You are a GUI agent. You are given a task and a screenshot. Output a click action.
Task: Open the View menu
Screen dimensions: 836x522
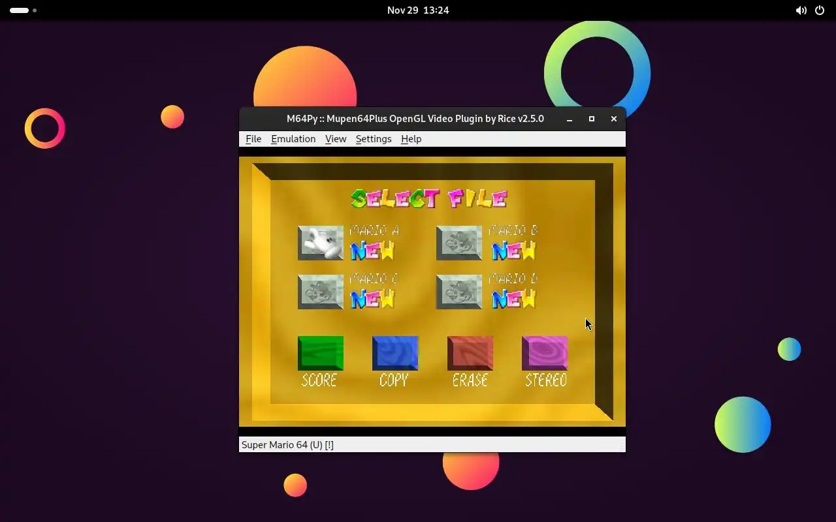pos(336,139)
